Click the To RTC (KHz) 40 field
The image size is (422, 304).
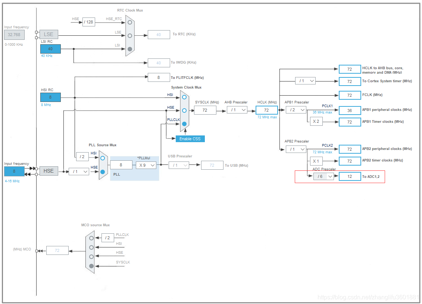159,35
